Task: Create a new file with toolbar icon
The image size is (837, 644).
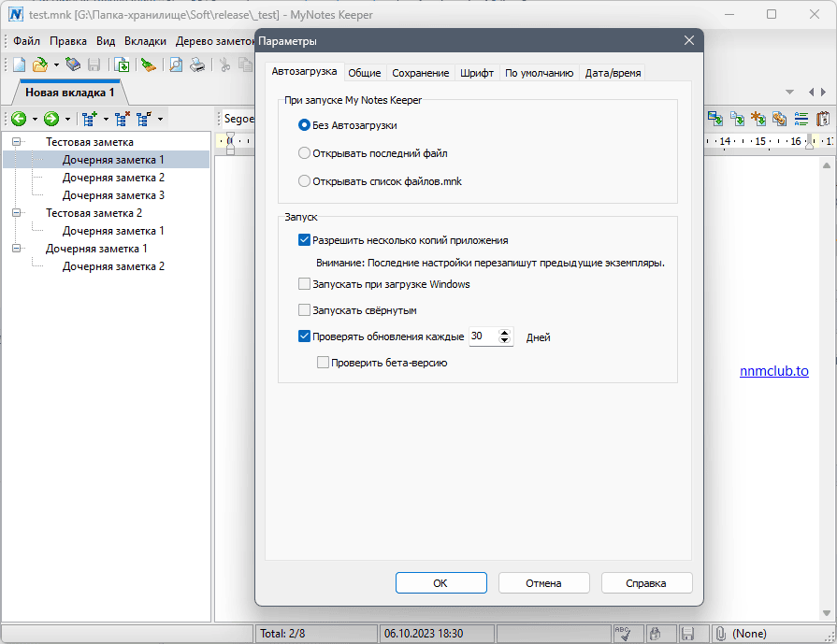Action: (20, 65)
